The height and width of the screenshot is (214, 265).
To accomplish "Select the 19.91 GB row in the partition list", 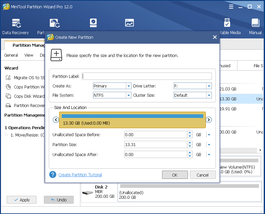I will point(241,109).
